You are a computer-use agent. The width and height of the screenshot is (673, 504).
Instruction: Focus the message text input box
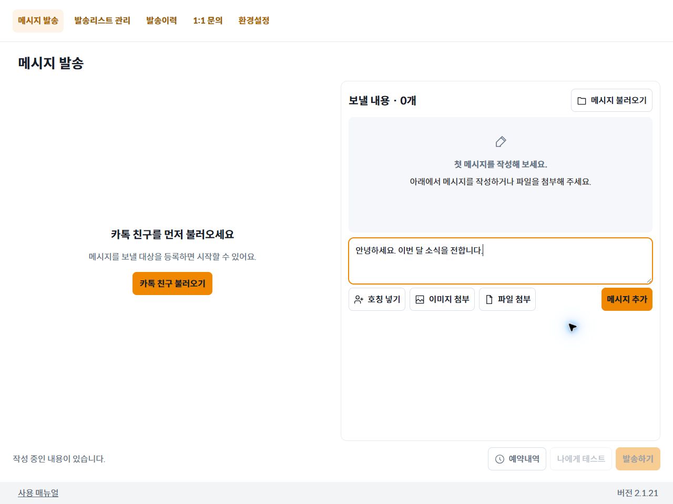coord(501,261)
